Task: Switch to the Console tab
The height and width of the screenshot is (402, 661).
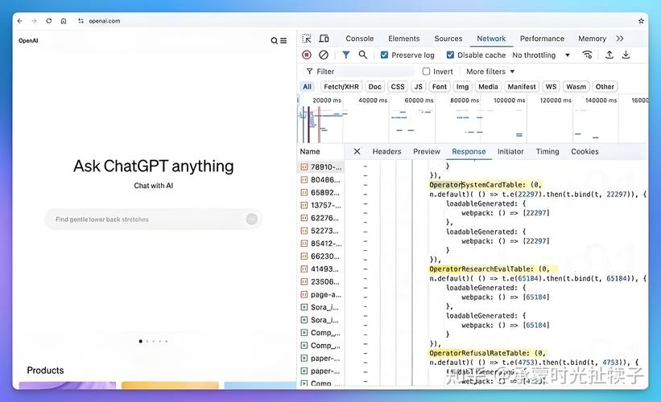Action: click(360, 39)
